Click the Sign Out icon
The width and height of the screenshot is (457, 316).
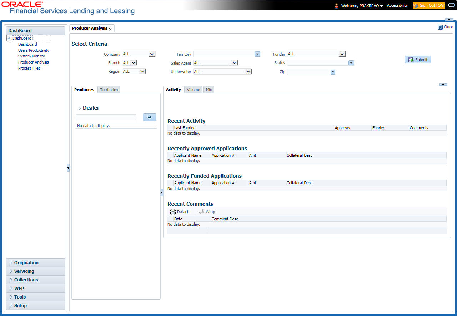tap(416, 6)
